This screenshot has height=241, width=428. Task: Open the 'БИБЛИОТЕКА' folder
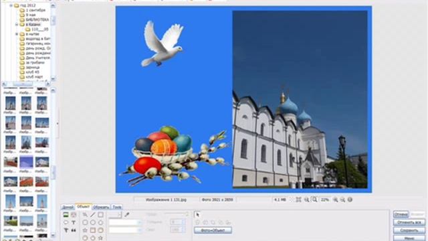coord(37,19)
